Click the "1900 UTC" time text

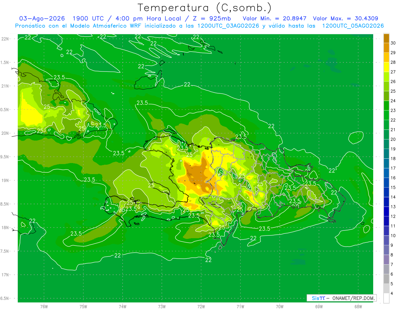click(x=88, y=18)
